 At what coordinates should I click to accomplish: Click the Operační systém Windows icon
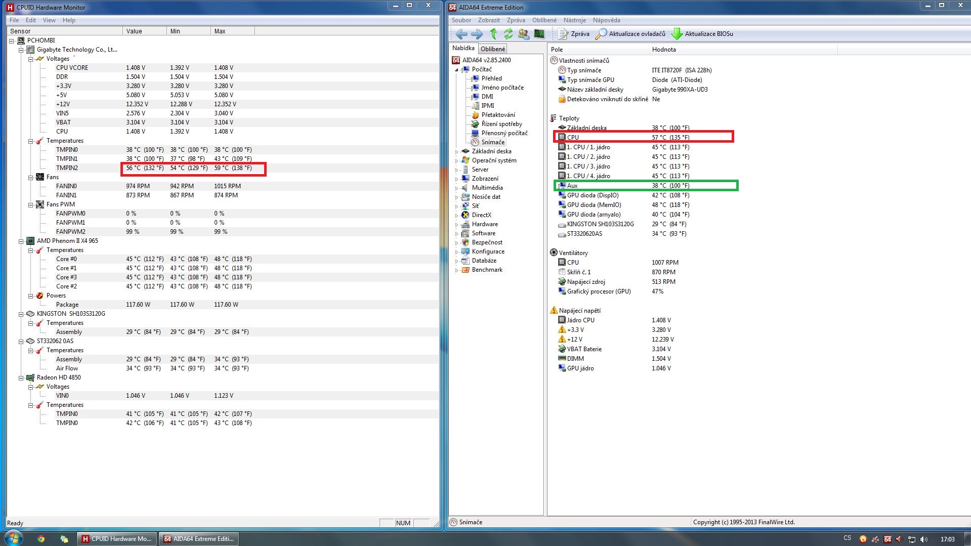tap(466, 160)
